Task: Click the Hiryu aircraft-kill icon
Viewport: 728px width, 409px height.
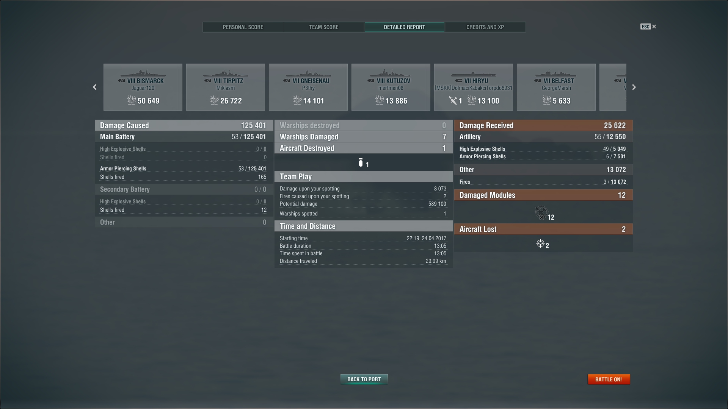Action: tap(453, 100)
